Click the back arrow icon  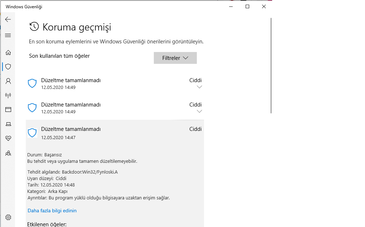coord(8,19)
